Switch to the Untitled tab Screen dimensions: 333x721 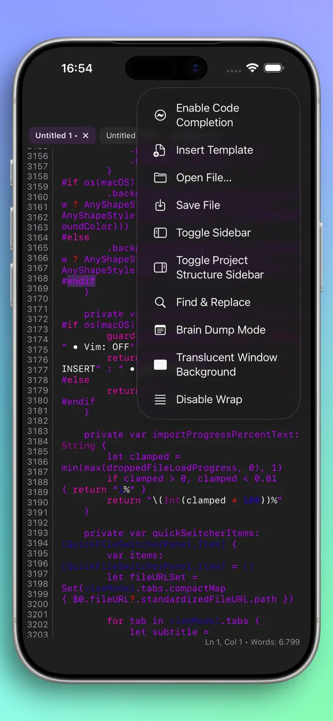[x=120, y=135]
